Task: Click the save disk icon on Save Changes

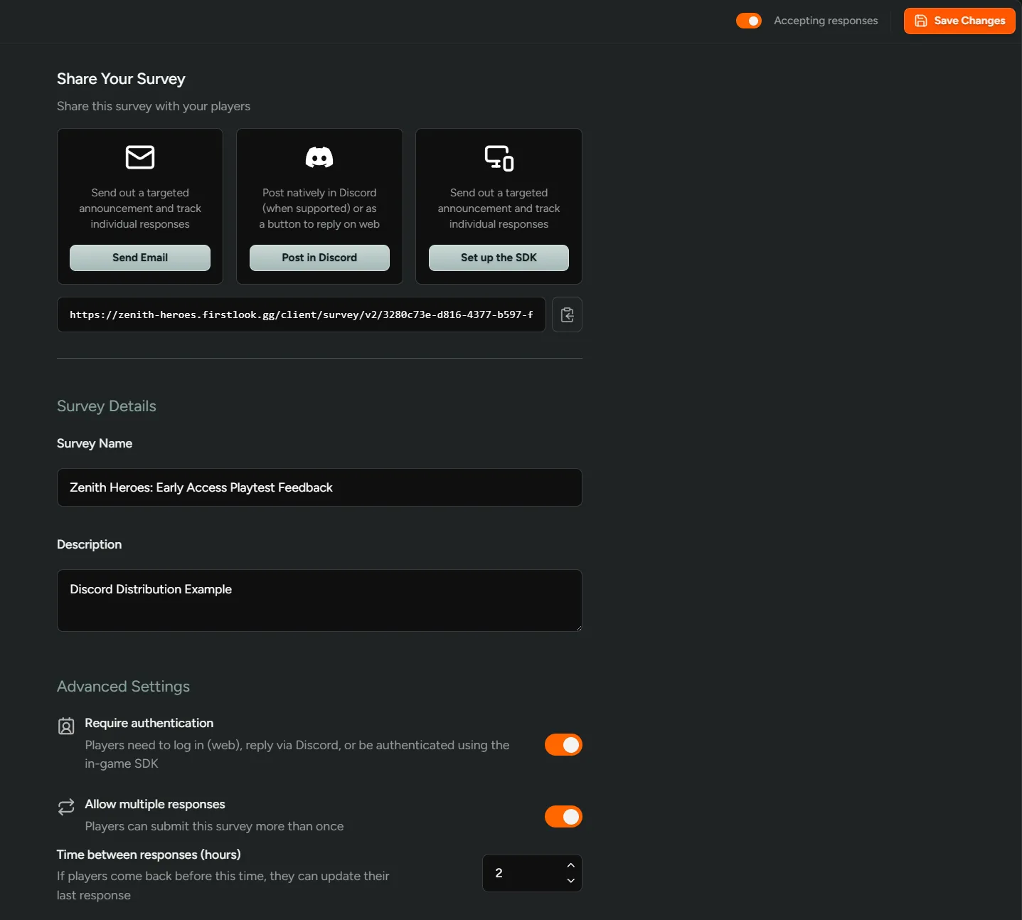Action: pos(921,21)
